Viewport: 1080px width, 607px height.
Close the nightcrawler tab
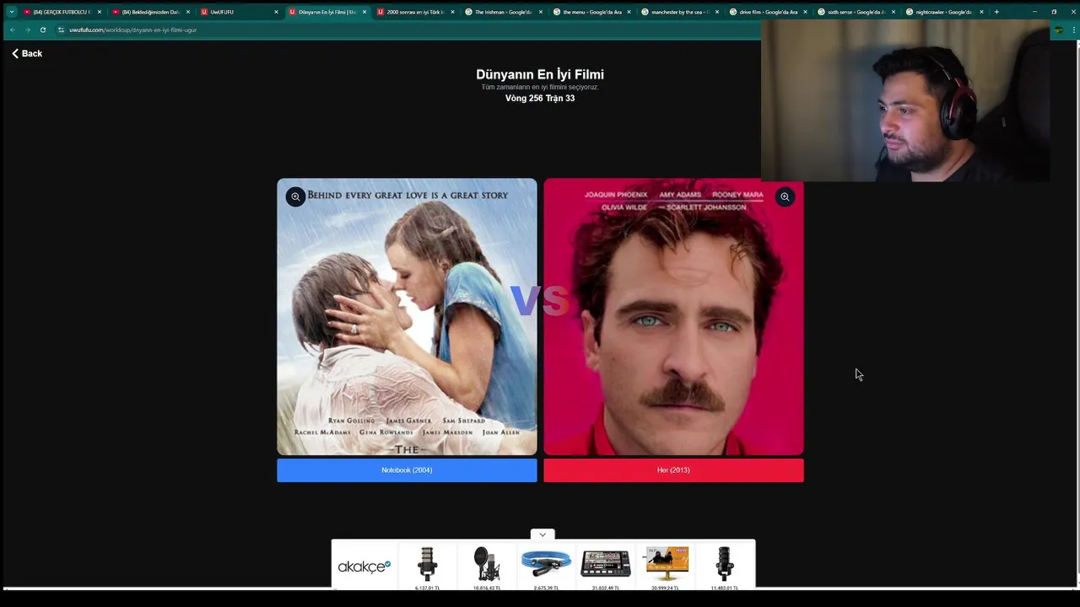pyautogui.click(x=981, y=12)
